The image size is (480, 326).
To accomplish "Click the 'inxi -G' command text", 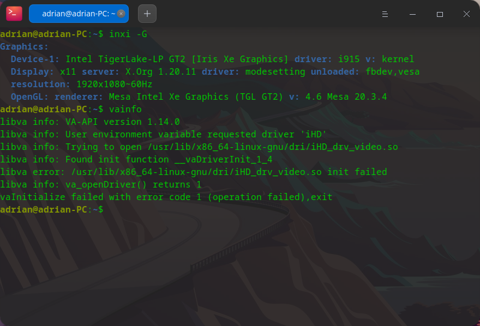I will click(128, 34).
